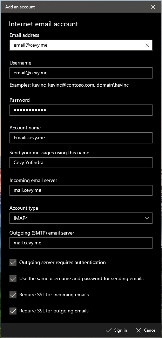
Task: Click the 'Incoming email server' label
Action: pyautogui.click(x=33, y=181)
